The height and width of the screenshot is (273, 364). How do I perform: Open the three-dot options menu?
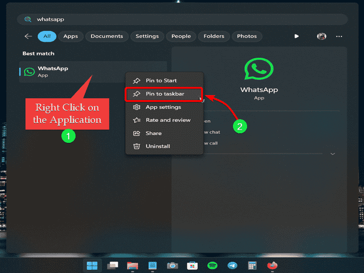(339, 36)
